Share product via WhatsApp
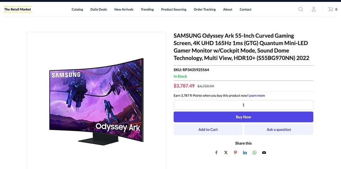Viewport: 341px width, 169px height. point(254,153)
